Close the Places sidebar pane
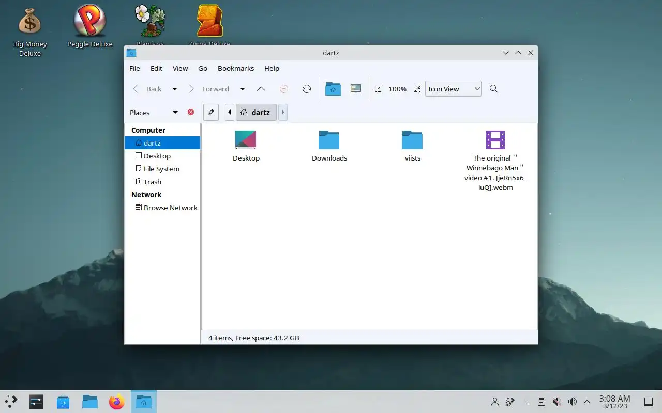This screenshot has width=662, height=413. tap(191, 112)
